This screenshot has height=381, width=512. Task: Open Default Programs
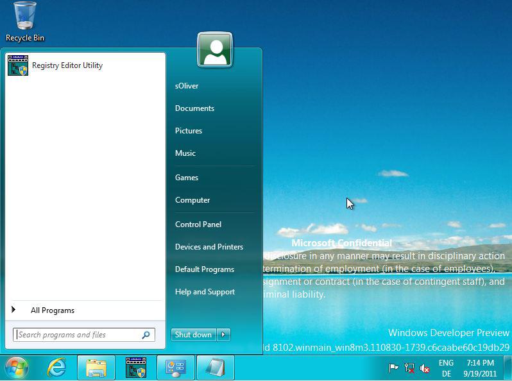[x=205, y=269]
